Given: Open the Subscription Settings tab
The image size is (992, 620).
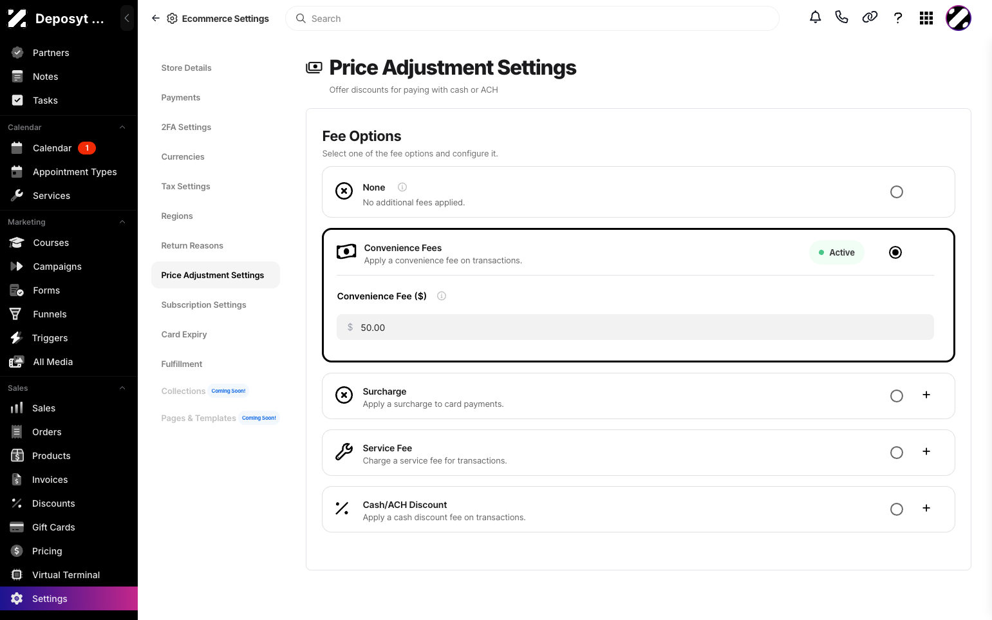Looking at the screenshot, I should tap(204, 305).
